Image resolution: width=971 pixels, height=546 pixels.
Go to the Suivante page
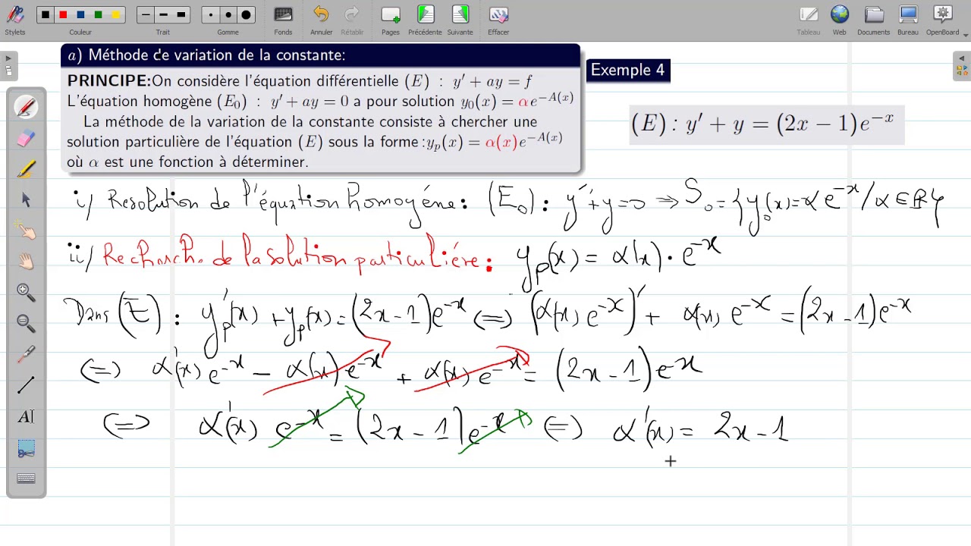point(460,20)
